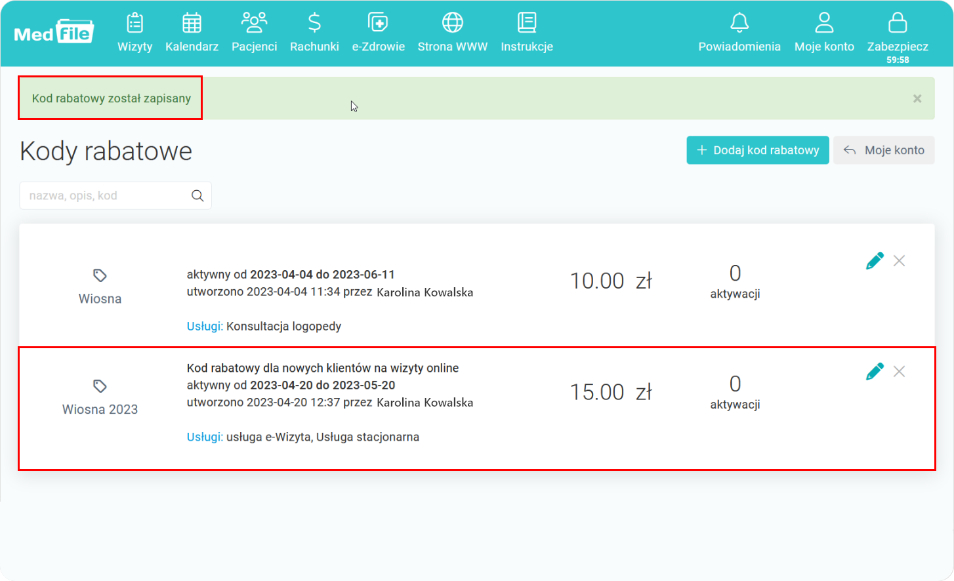Open Moje konto user menu
The width and height of the screenshot is (954, 581).
coord(824,33)
